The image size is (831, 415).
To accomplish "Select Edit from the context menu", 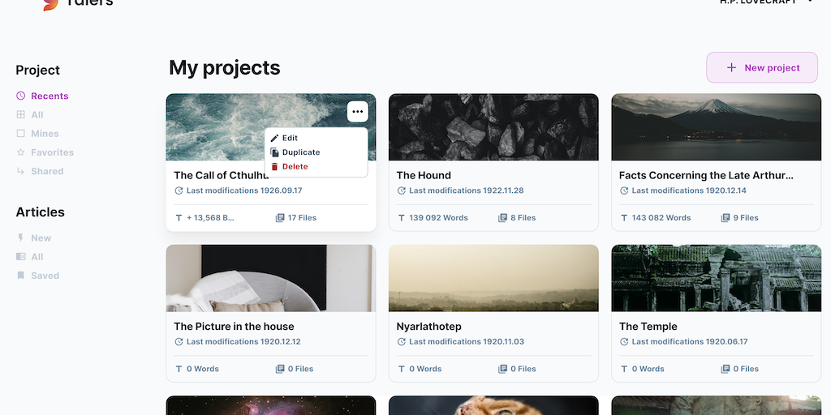I will click(290, 139).
